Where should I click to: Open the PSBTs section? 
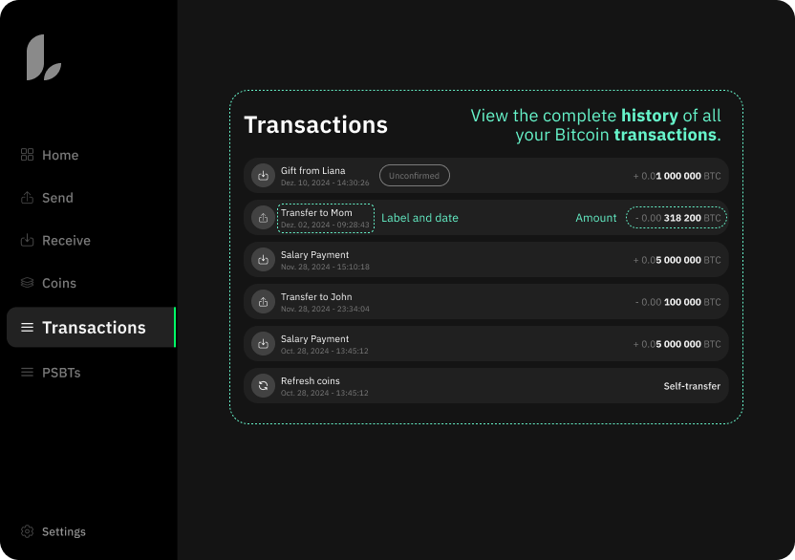(61, 373)
